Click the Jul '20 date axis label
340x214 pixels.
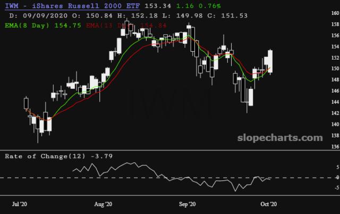point(20,204)
